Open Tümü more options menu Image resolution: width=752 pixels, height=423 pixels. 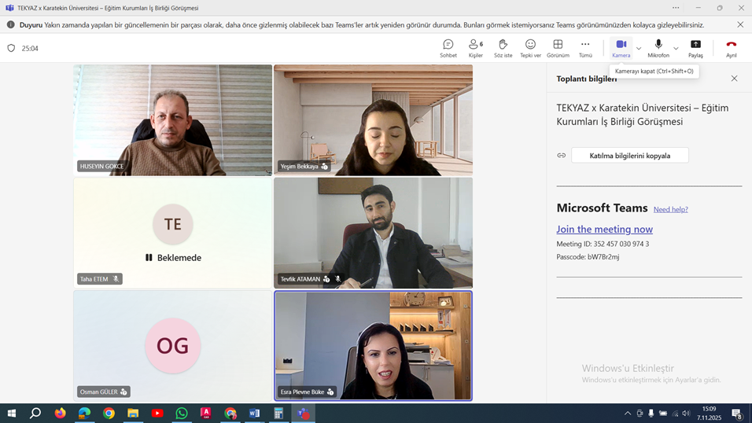pos(585,48)
